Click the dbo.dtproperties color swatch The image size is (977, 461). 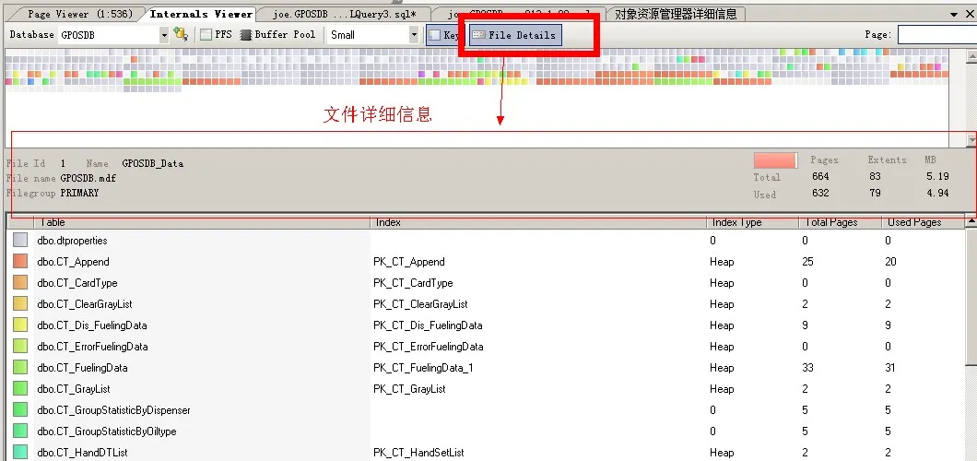(x=20, y=240)
